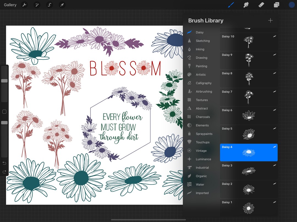Create a new brush with the plus button
Image resolution: width=297 pixels, height=222 pixels.
point(270,20)
